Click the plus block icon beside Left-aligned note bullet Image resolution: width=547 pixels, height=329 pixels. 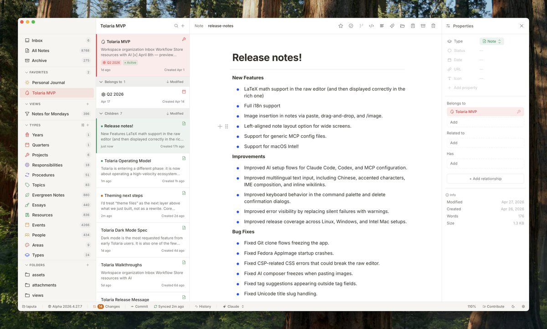(220, 126)
